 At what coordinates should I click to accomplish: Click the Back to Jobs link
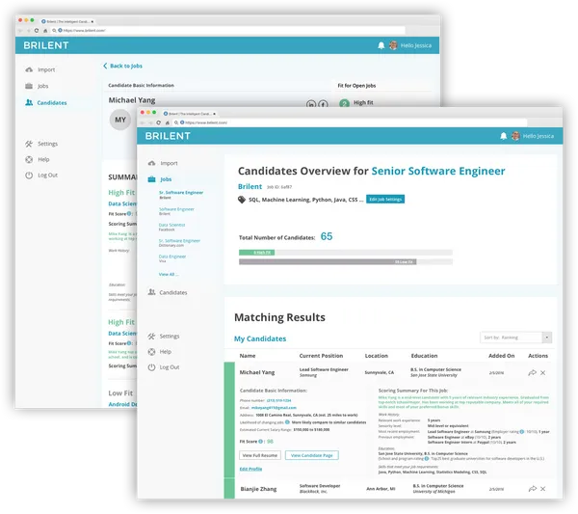[x=123, y=66]
